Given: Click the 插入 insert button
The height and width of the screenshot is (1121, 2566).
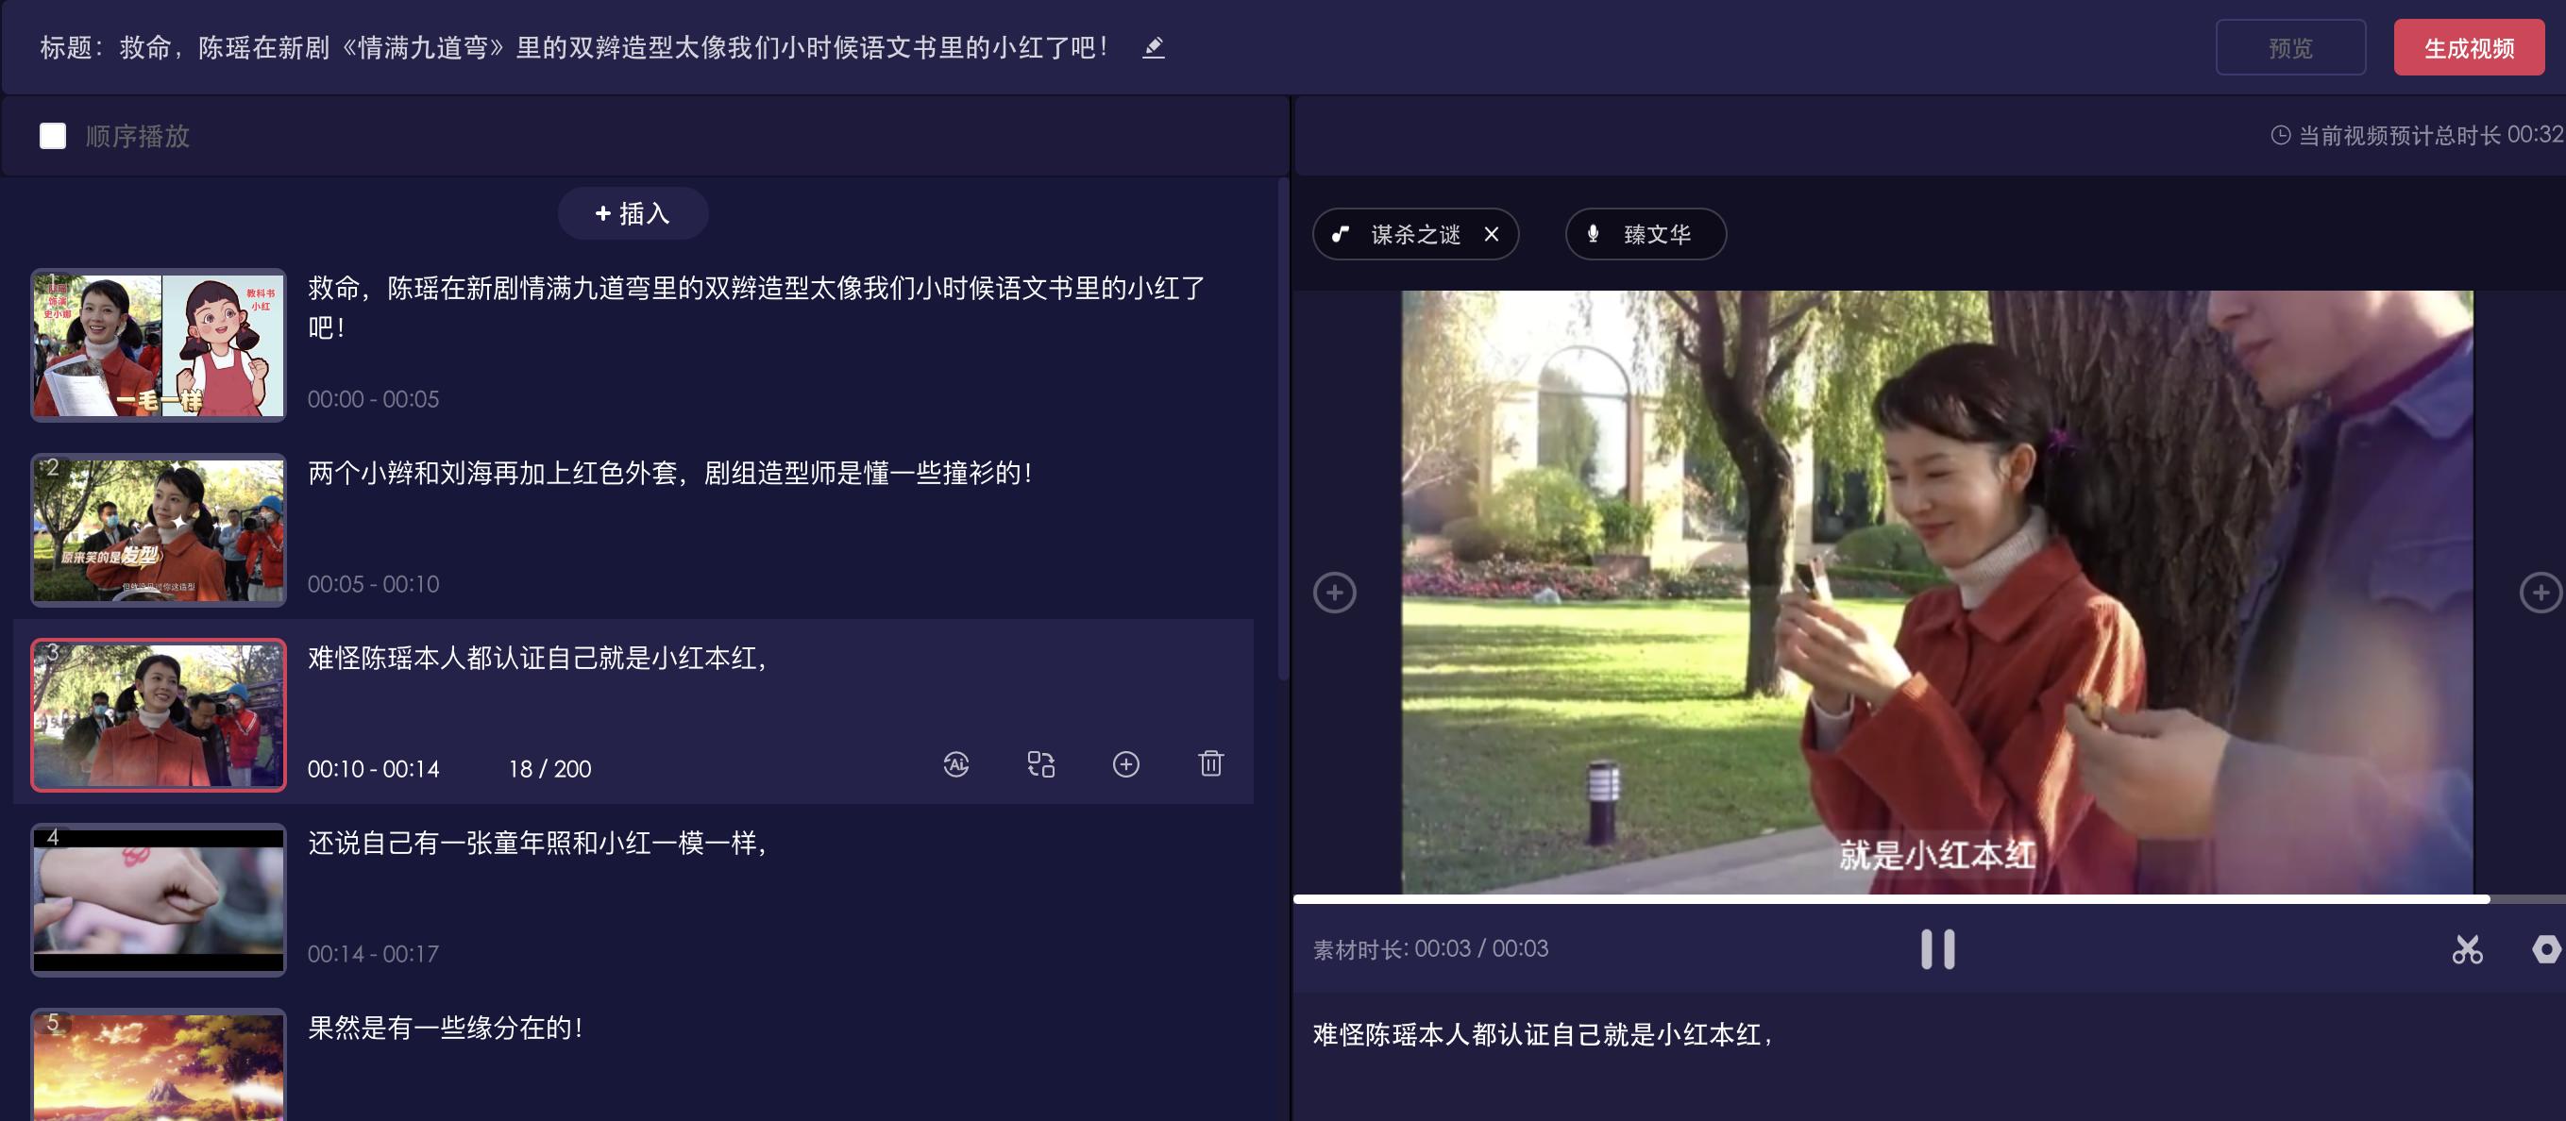Looking at the screenshot, I should coord(633,213).
